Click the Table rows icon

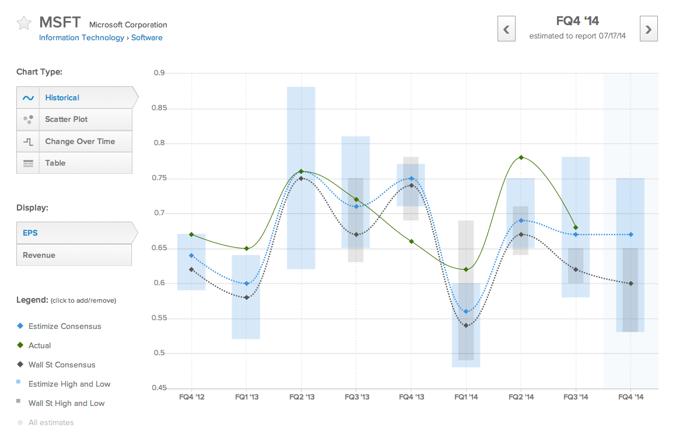[x=28, y=163]
